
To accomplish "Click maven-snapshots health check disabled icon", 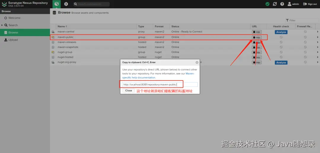I will click(x=281, y=47).
